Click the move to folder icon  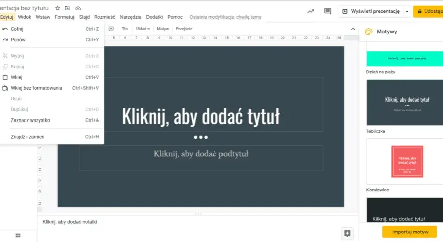click(x=68, y=8)
